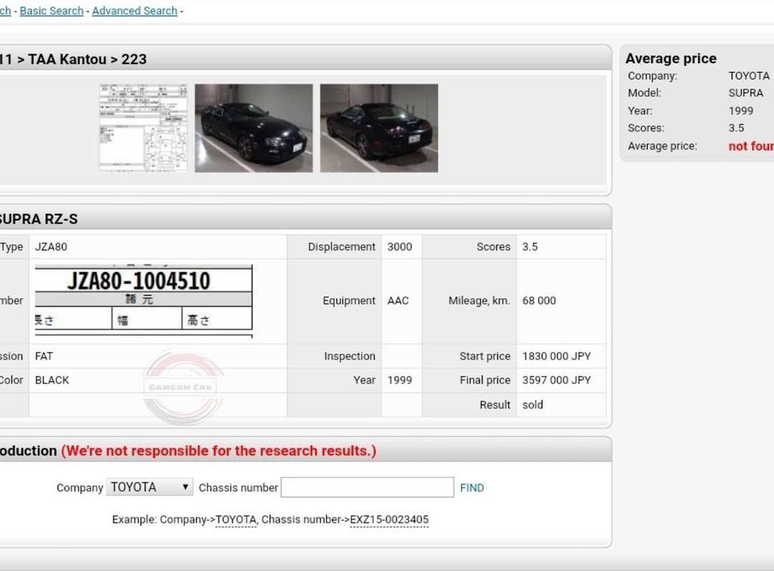774x571 pixels.
Task: Click the FIND link
Action: pyautogui.click(x=472, y=488)
